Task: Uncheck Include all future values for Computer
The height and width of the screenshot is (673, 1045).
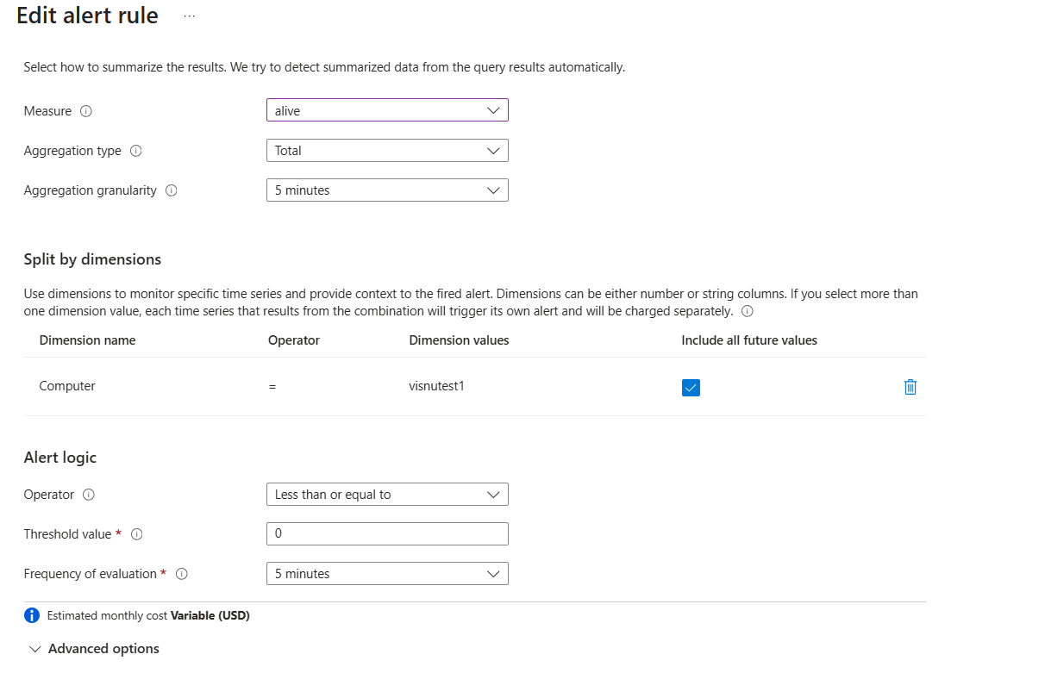Action: click(x=691, y=388)
